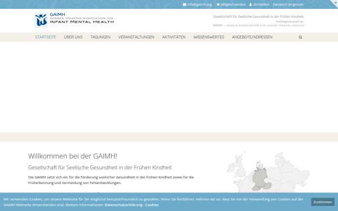Image resolution: width=338 pixels, height=211 pixels.
Task: Click the Mitglied werden link
Action: (233, 5)
